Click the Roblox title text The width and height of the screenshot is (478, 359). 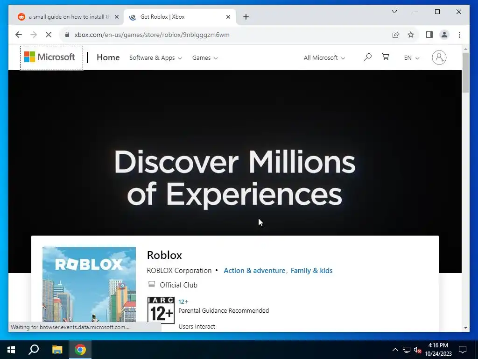coord(164,255)
